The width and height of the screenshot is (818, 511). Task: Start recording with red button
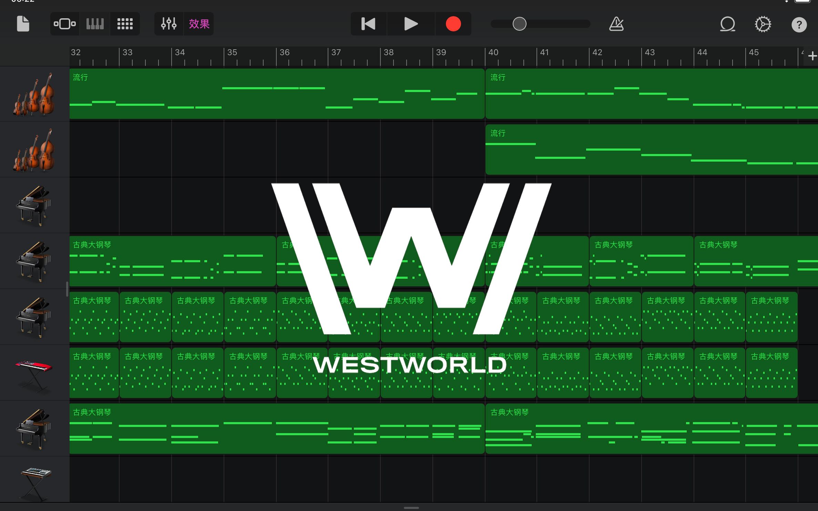tap(453, 24)
